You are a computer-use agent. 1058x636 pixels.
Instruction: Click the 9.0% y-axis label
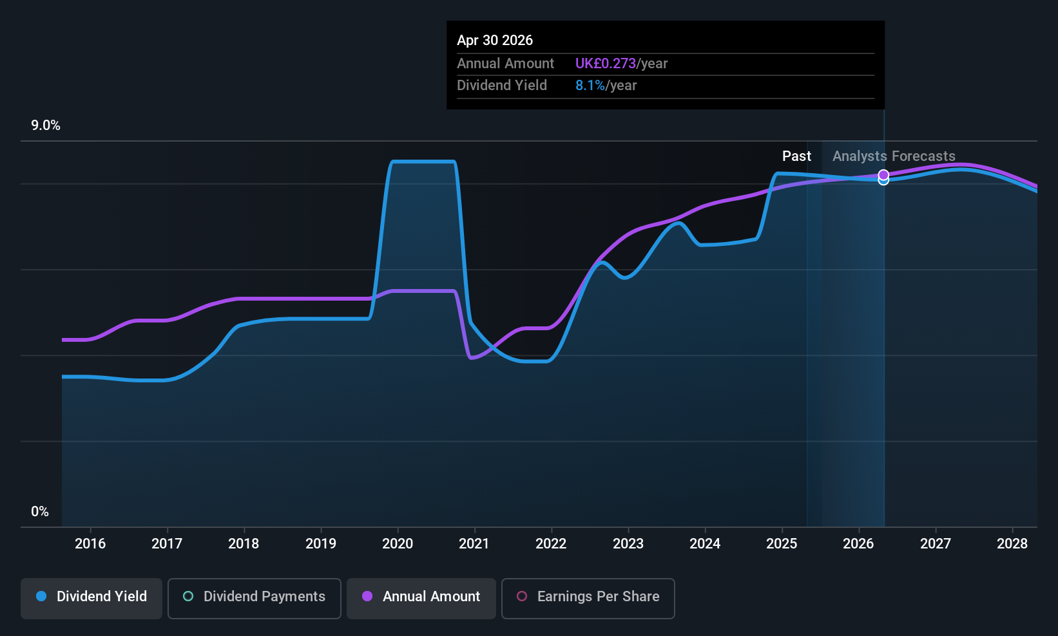[x=46, y=126]
